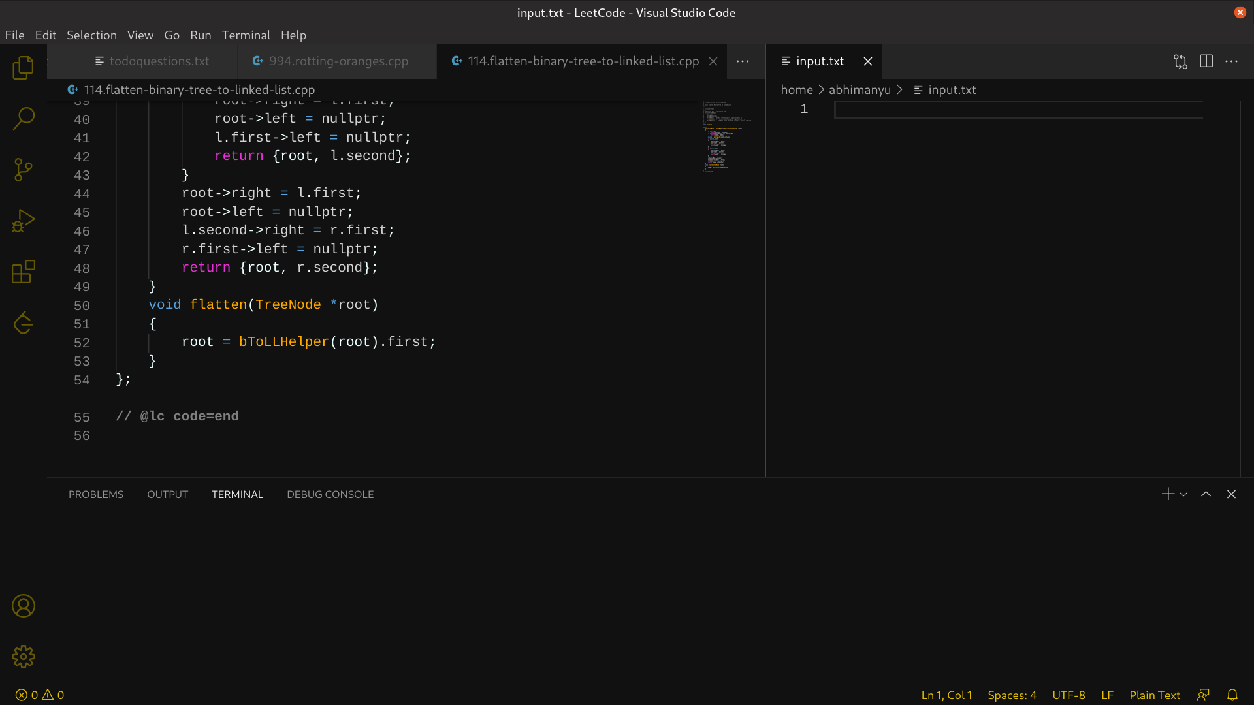1254x705 pixels.
Task: Click the feedback icon in status bar
Action: tap(1203, 695)
